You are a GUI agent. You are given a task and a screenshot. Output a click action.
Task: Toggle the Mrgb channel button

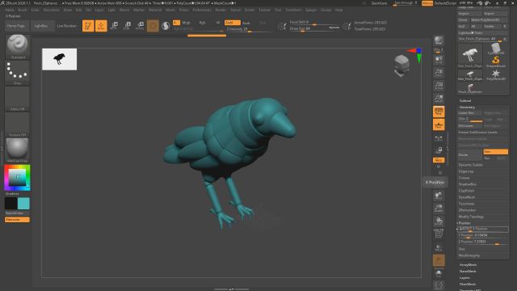pyautogui.click(x=187, y=23)
